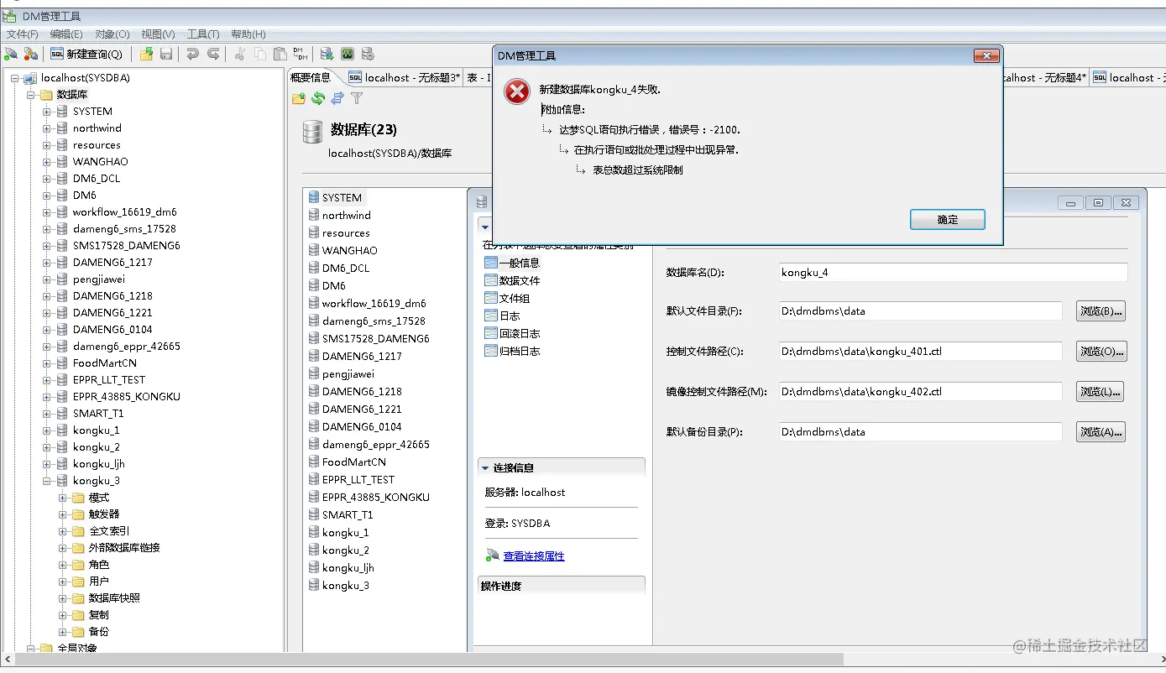Expand the 触发器 folder under kongku_3
The image size is (1166, 673).
click(63, 514)
